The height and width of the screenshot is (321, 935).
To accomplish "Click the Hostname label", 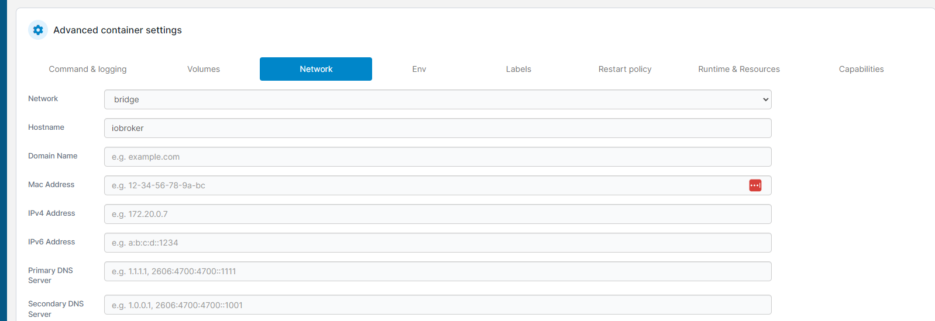I will coord(46,127).
